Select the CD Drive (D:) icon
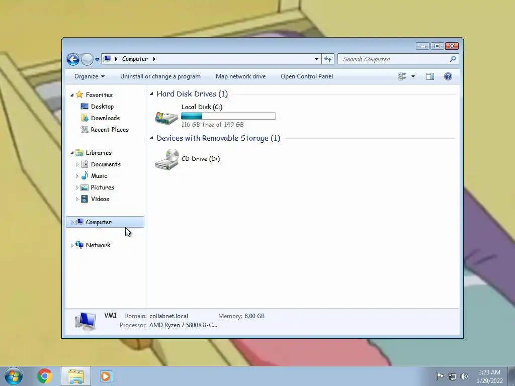The width and height of the screenshot is (515, 386). pyautogui.click(x=167, y=159)
